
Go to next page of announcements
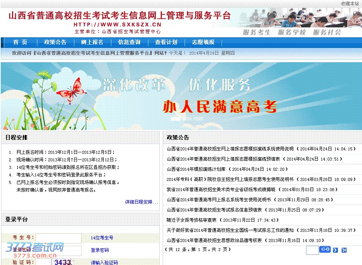click(335, 250)
